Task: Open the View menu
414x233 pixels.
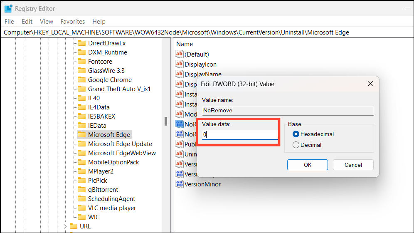Action: pos(47,22)
